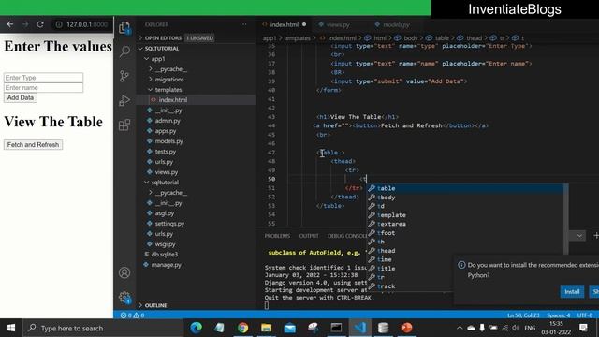Open the Extensions view
Viewport: 599px width, 337px height.
124,125
